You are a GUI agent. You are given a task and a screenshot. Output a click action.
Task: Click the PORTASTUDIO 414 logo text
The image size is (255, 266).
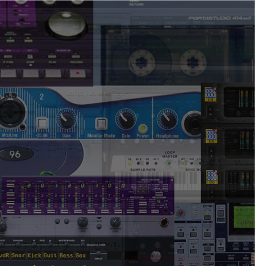click(219, 18)
